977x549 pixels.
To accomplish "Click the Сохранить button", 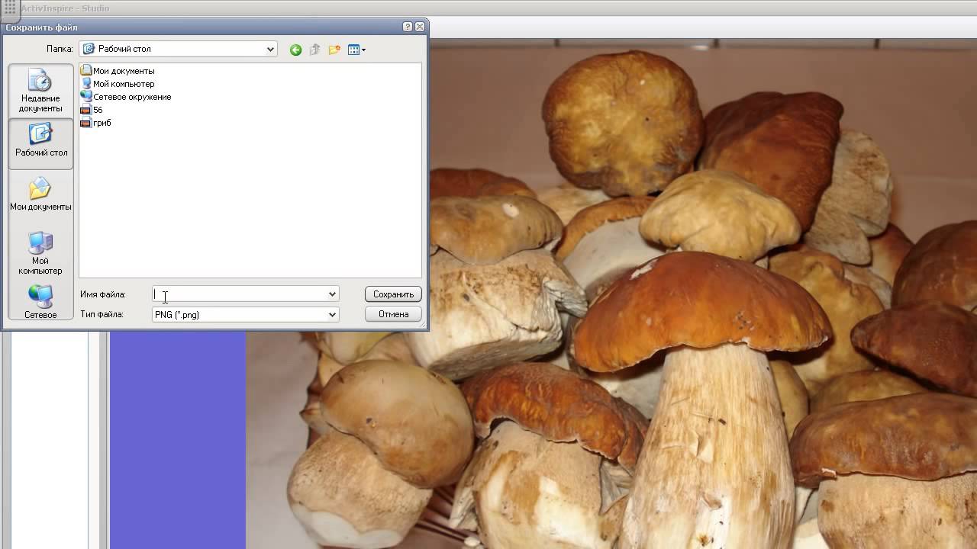I will click(x=393, y=294).
